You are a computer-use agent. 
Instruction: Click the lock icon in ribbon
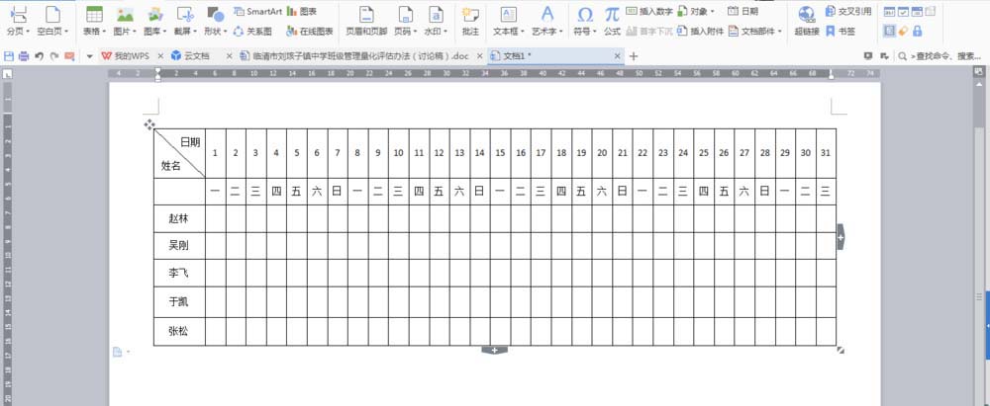(918, 31)
